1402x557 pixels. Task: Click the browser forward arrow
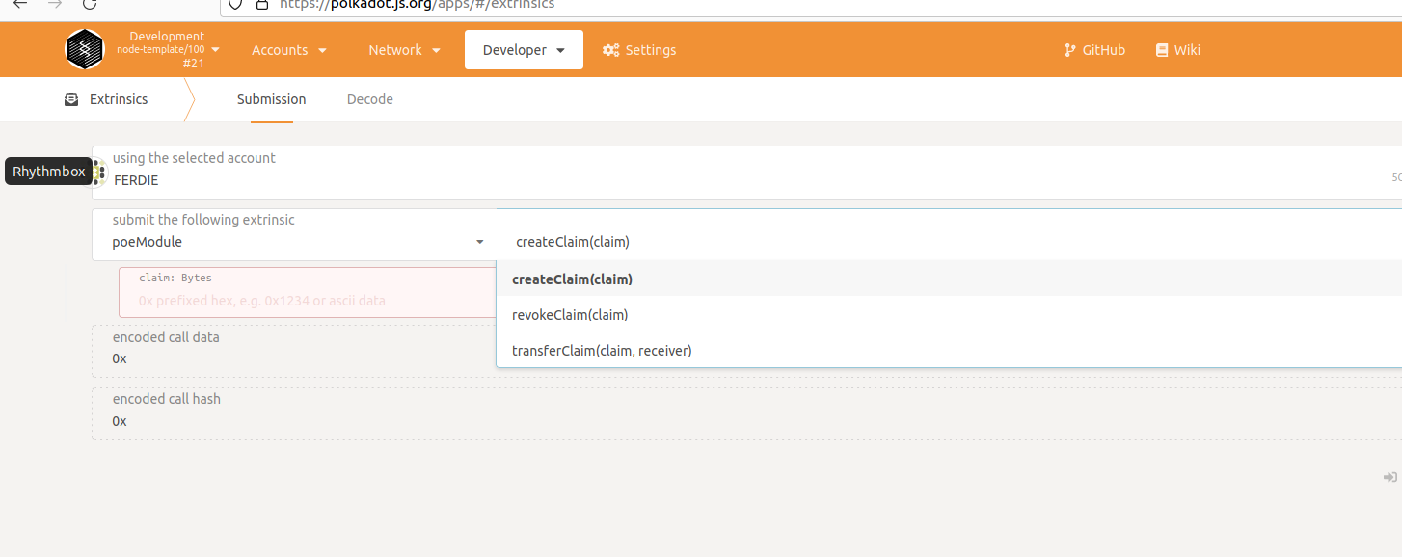click(55, 4)
